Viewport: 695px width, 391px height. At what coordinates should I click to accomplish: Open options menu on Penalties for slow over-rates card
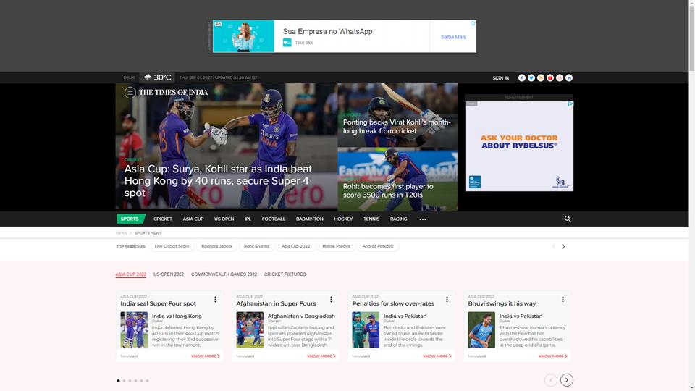point(447,300)
